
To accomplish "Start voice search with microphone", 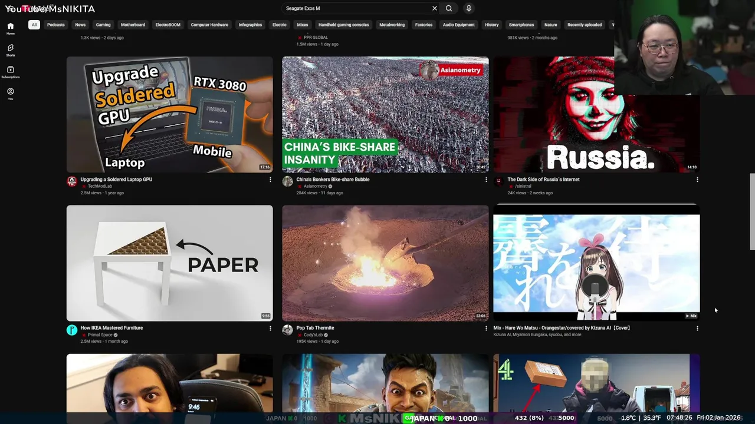I will (469, 8).
